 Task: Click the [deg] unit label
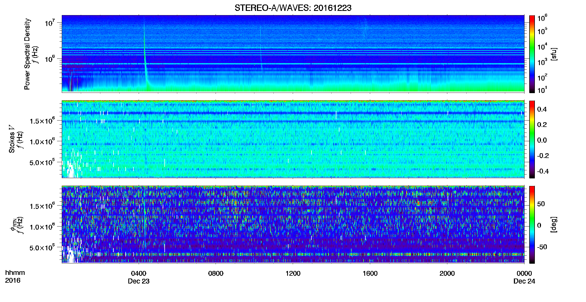click(x=554, y=225)
